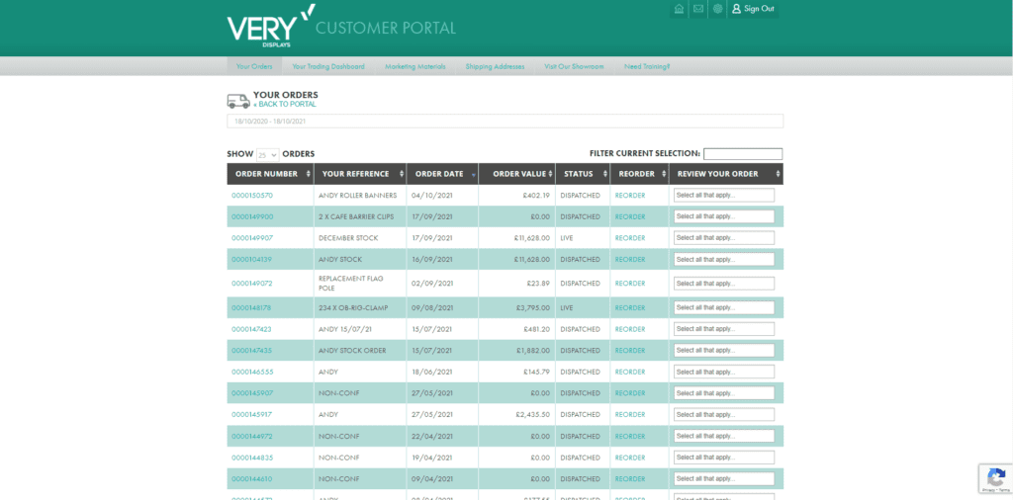Click the delivery van icon beside Your Orders
This screenshot has height=500, width=1013.
[x=238, y=101]
